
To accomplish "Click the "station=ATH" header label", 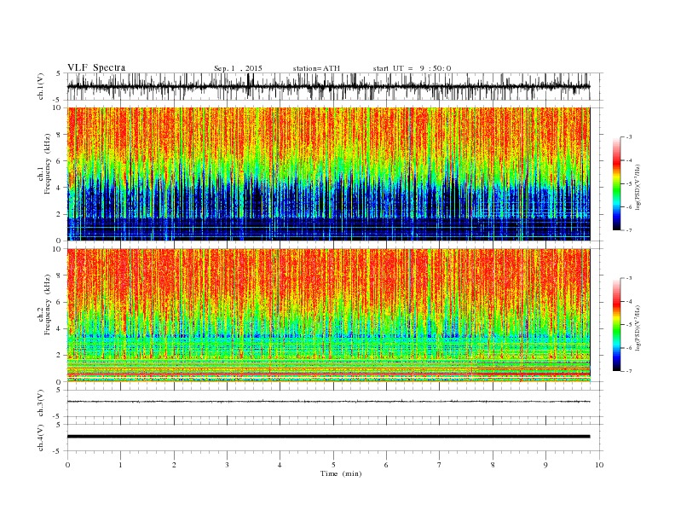I will click(316, 68).
